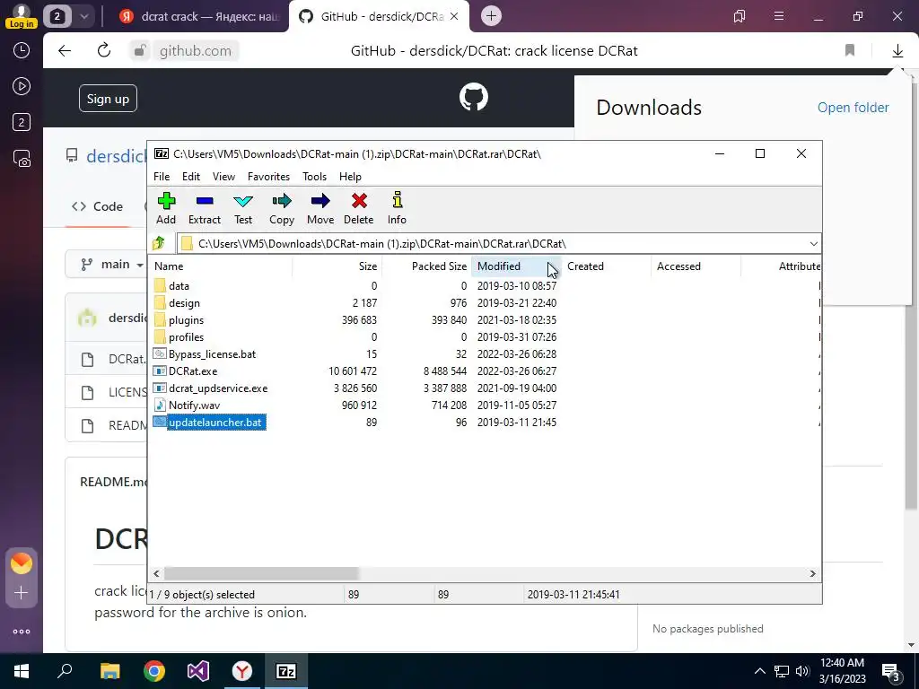
Task: Click the play circle icon in browser sidebar
Action: [x=22, y=86]
